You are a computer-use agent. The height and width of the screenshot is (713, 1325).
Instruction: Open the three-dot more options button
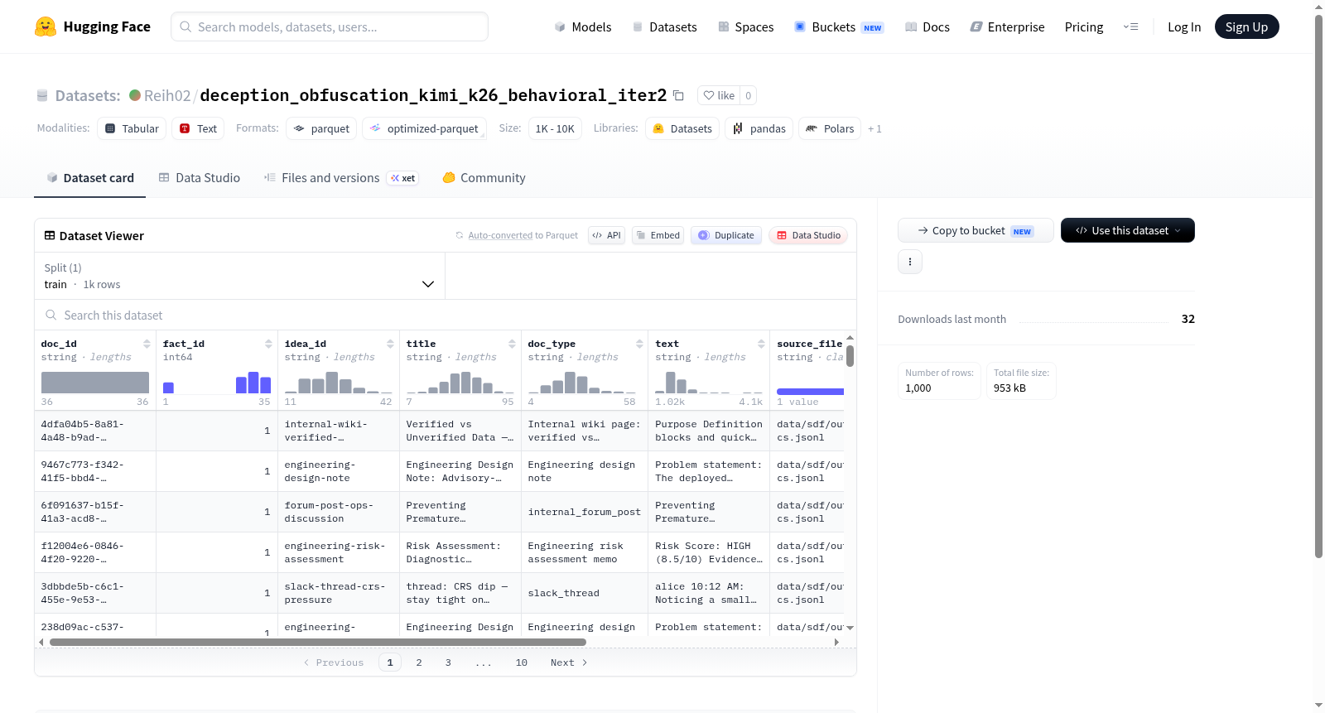pos(910,262)
